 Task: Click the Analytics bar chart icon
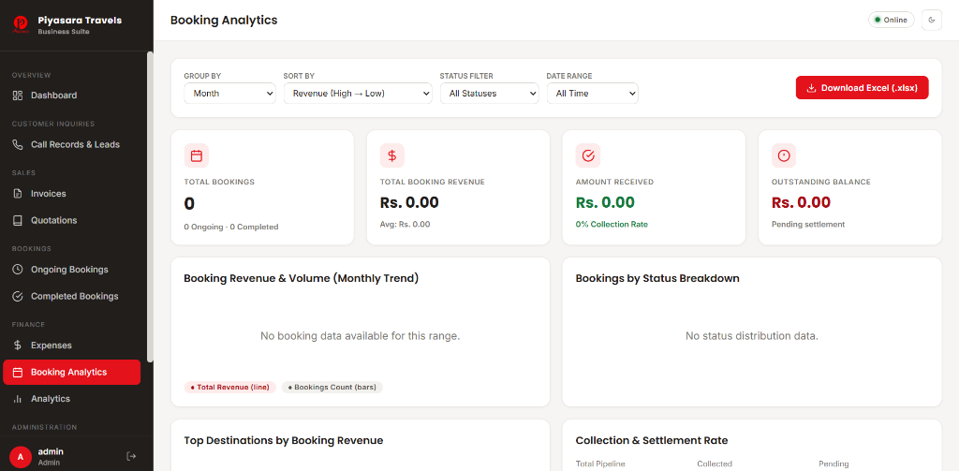[18, 399]
